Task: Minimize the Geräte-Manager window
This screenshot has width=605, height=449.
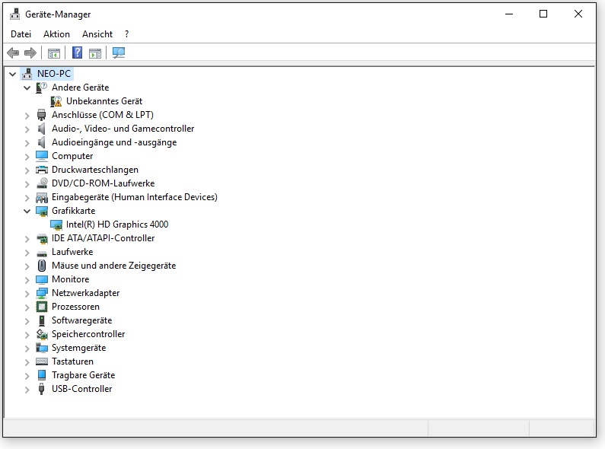Action: [x=509, y=14]
